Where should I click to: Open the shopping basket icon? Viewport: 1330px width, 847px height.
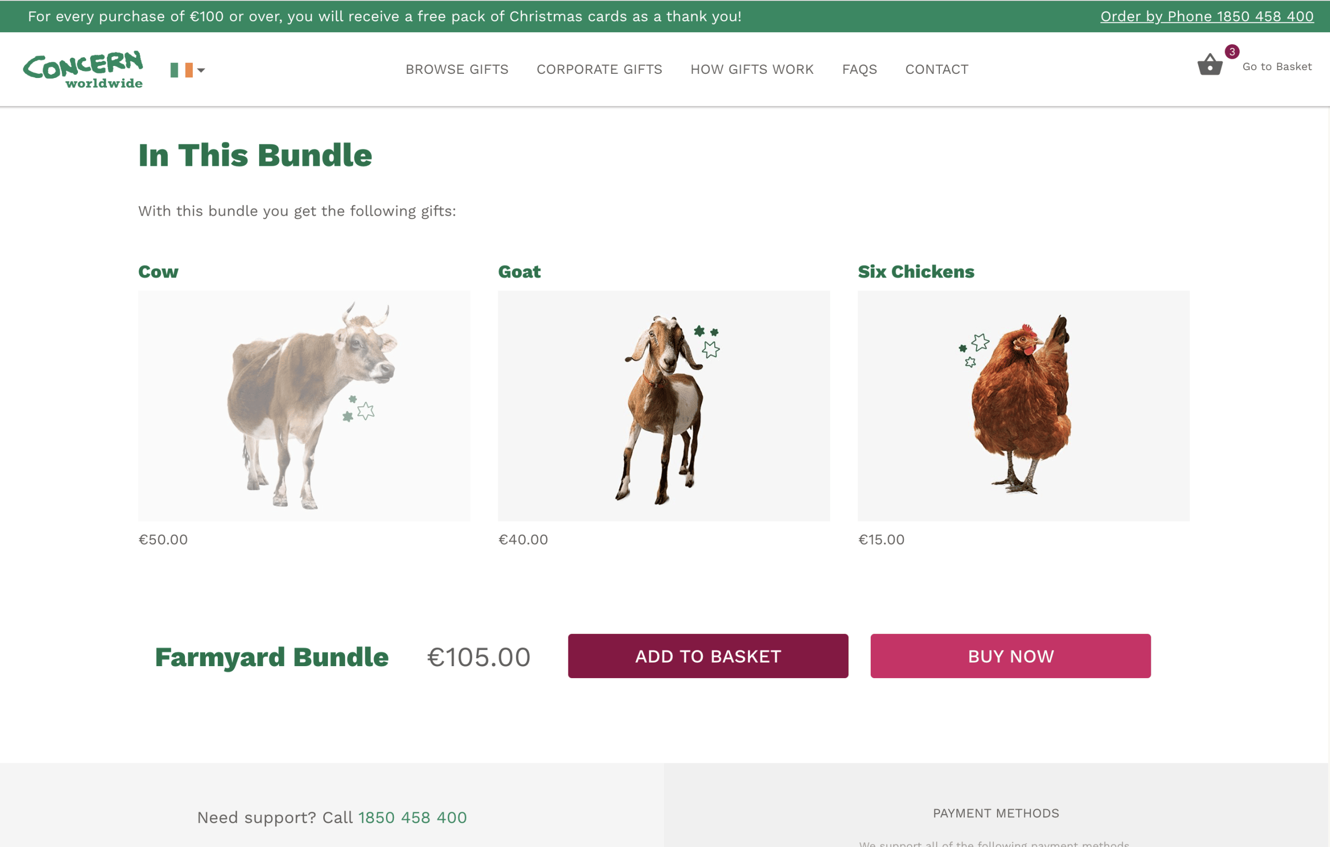point(1209,64)
